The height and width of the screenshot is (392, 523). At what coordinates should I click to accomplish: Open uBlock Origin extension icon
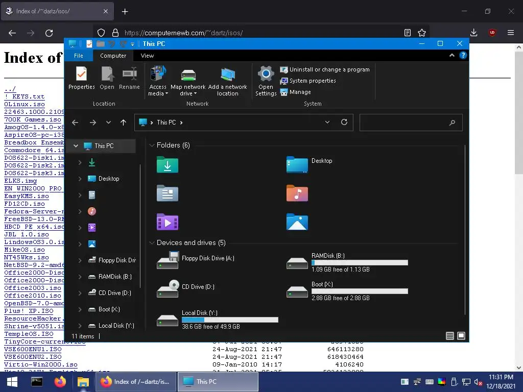(x=492, y=33)
